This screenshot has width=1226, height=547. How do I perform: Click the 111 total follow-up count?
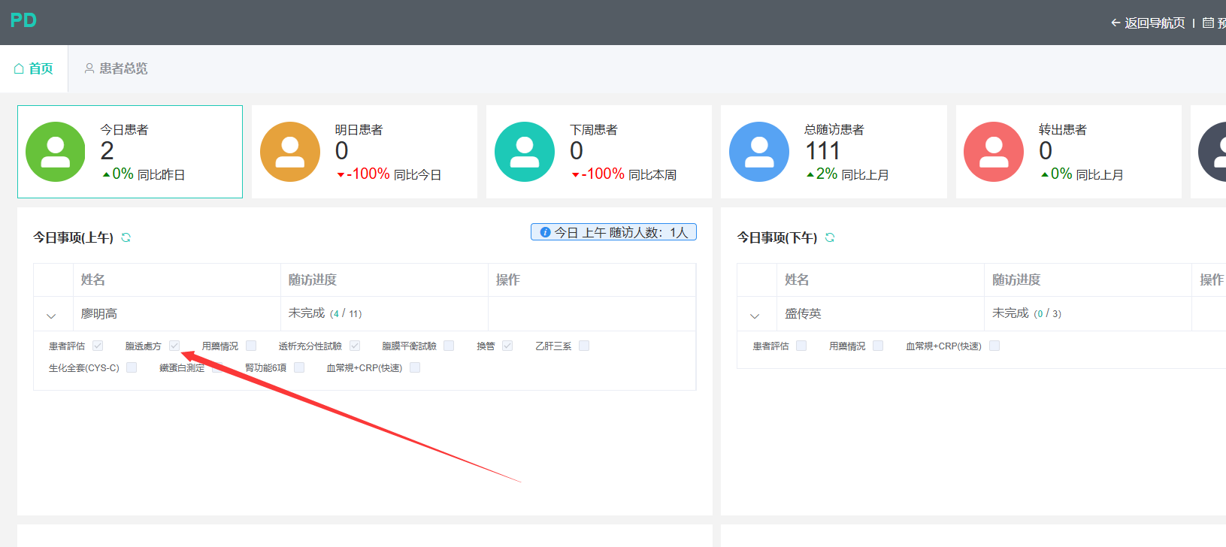[x=822, y=151]
